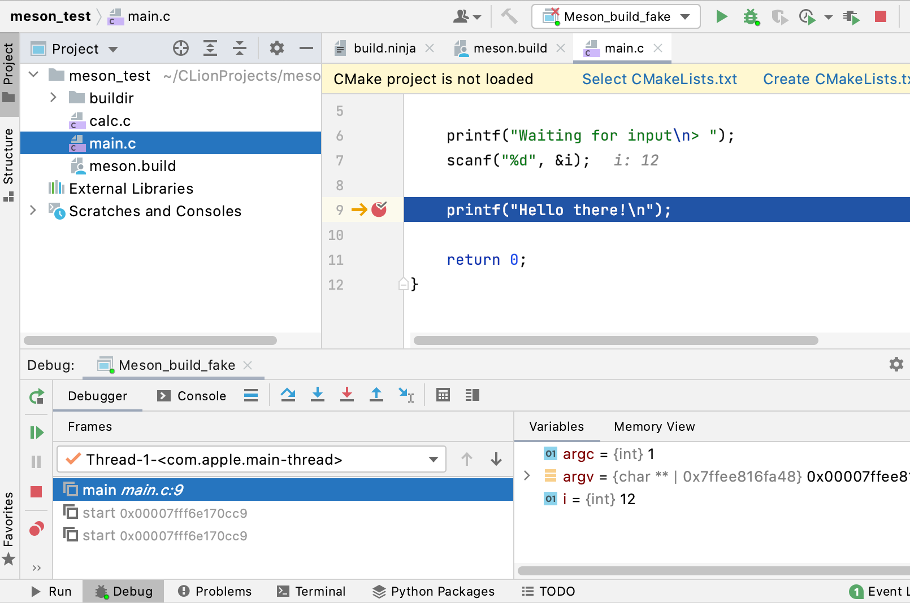Expand the buildir folder
Viewport: 910px width, 603px height.
click(x=53, y=97)
